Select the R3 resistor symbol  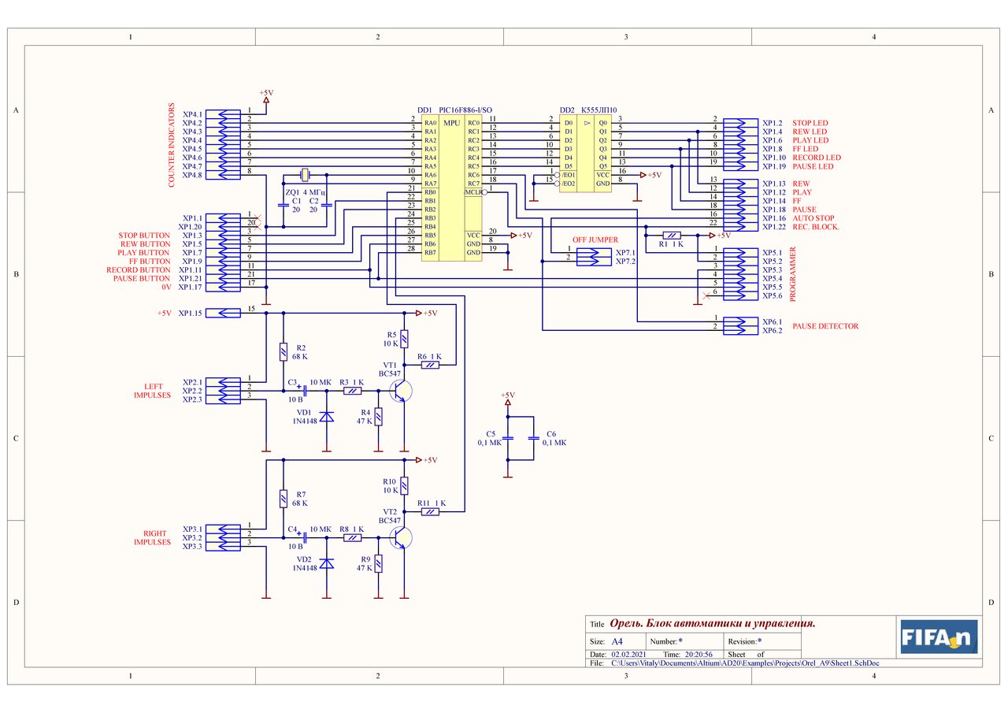pyautogui.click(x=353, y=391)
